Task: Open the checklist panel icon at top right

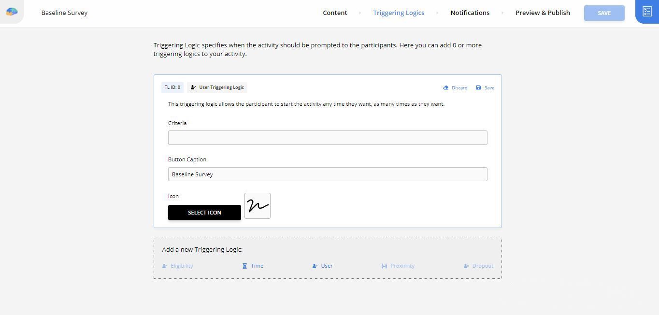Action: [x=647, y=12]
